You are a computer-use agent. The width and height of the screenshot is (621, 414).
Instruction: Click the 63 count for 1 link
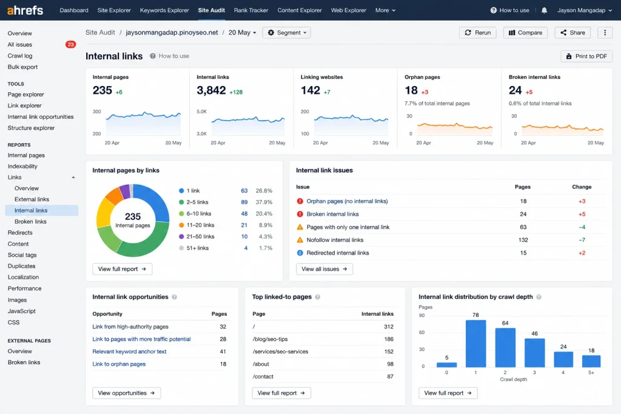click(x=244, y=191)
